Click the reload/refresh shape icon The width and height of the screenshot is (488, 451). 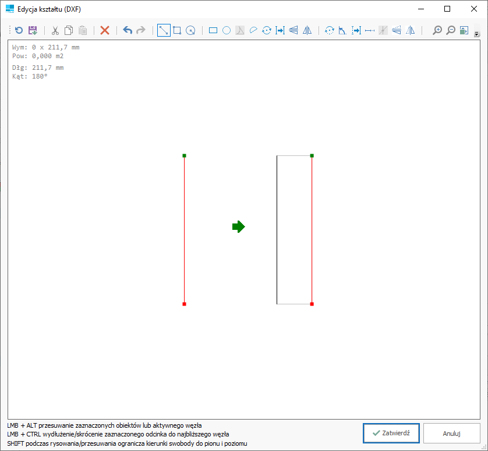19,30
